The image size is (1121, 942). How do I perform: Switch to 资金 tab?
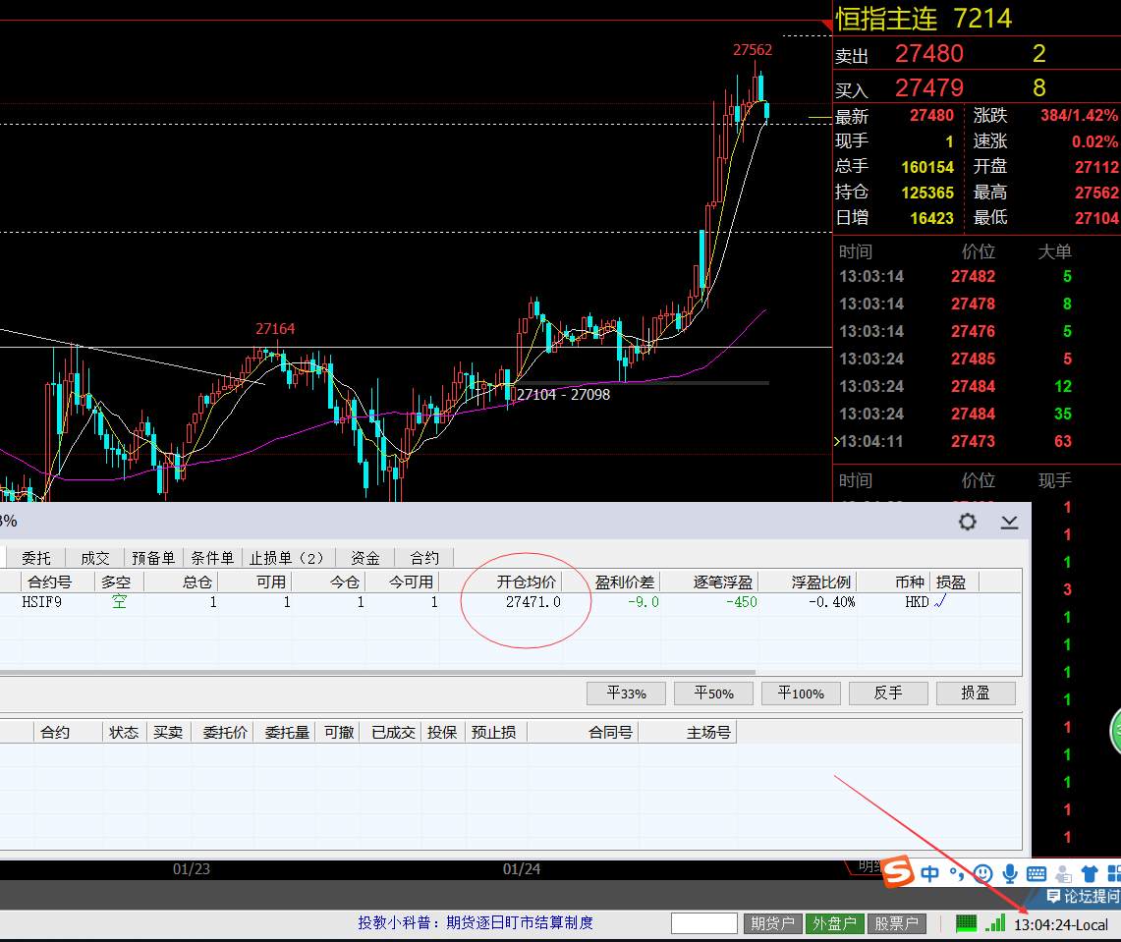364,558
